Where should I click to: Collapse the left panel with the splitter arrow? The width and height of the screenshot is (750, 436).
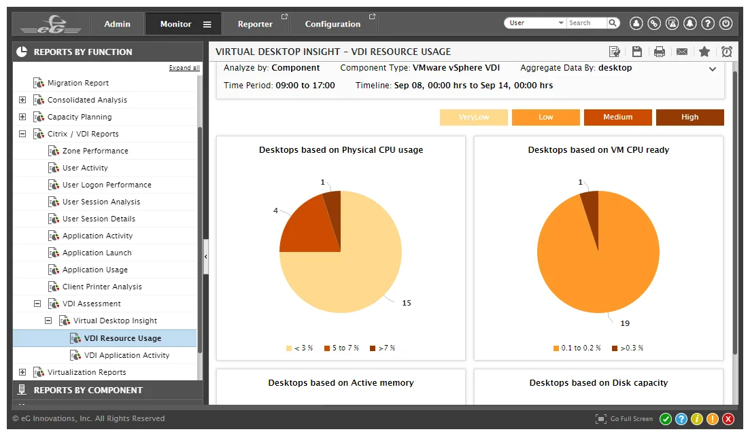click(205, 257)
